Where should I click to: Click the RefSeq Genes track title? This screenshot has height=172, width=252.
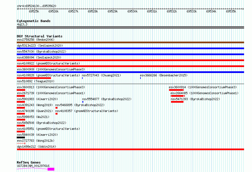(x=29, y=163)
